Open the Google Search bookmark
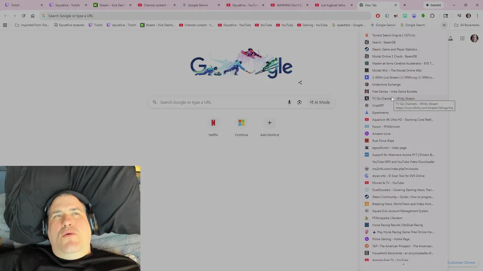Screen dimensions: 483x271 coord(412,25)
